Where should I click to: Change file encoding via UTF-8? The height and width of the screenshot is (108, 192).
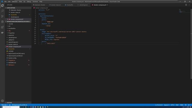point(172,105)
